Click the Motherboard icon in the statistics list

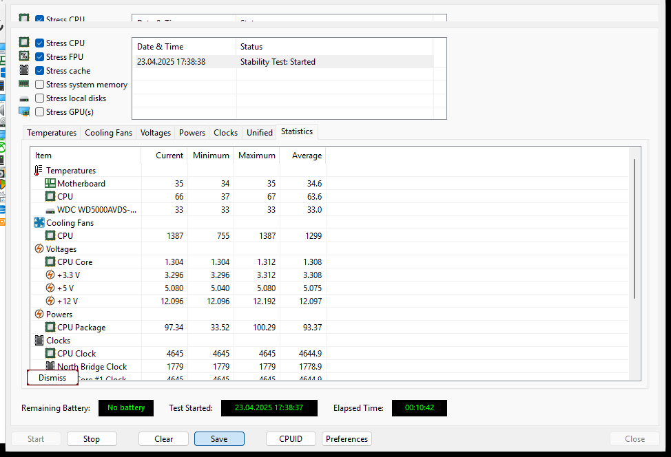(x=50, y=183)
